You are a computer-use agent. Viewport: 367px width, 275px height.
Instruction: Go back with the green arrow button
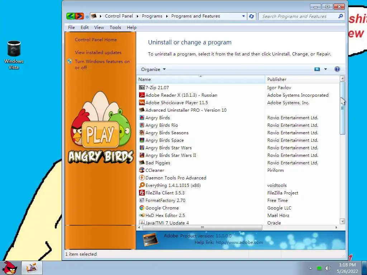click(71, 16)
